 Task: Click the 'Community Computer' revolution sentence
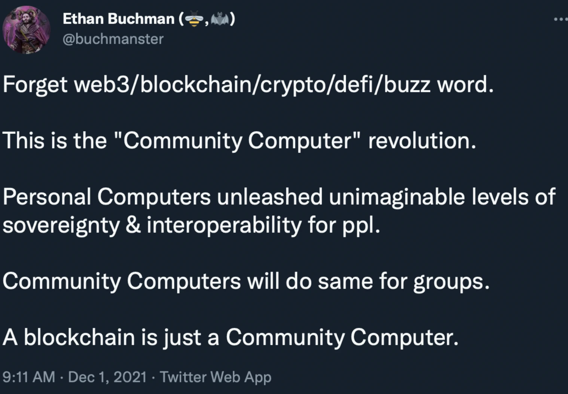click(239, 141)
